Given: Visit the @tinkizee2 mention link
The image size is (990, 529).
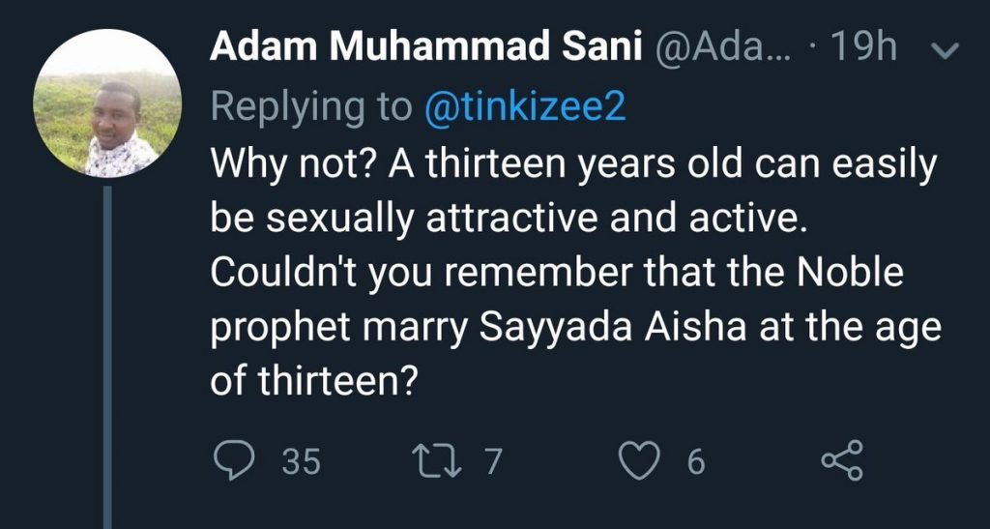Looking at the screenshot, I should [x=525, y=107].
